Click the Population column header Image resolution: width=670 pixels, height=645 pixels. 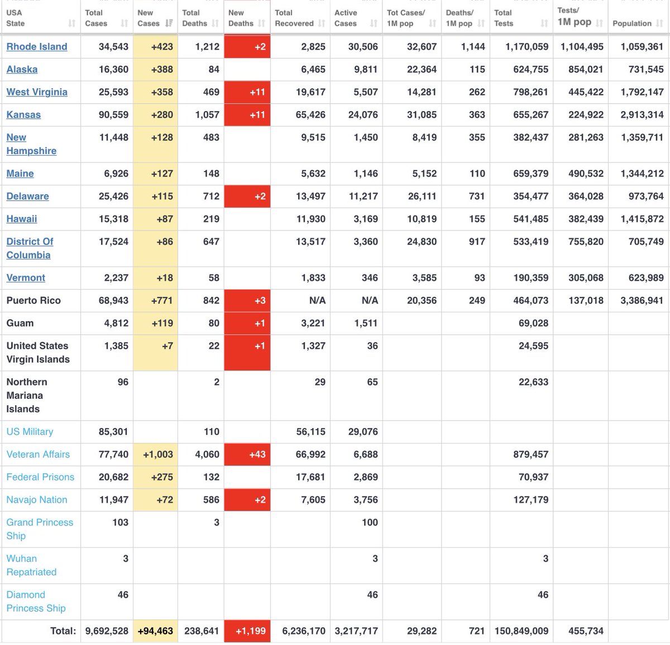click(638, 17)
